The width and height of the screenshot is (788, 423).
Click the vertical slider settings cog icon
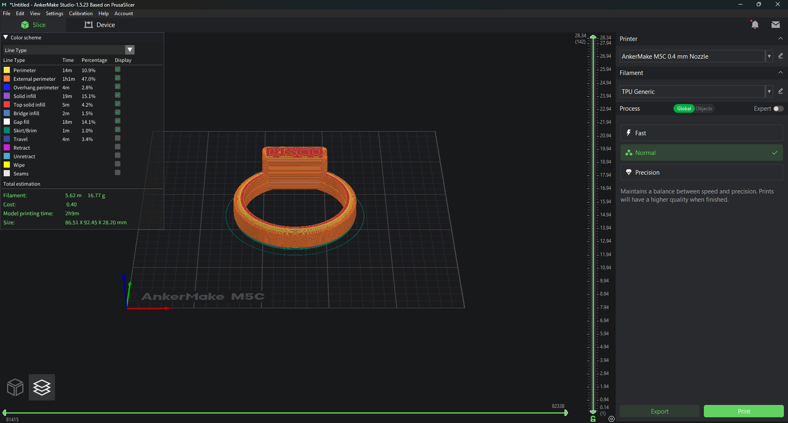(x=612, y=419)
